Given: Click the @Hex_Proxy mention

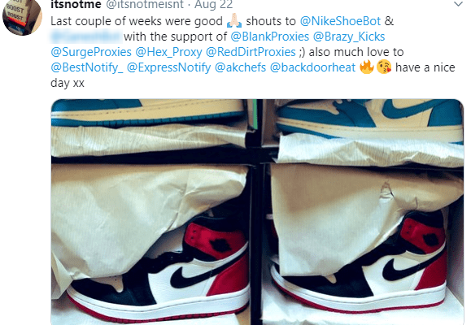Looking at the screenshot, I should 168,52.
